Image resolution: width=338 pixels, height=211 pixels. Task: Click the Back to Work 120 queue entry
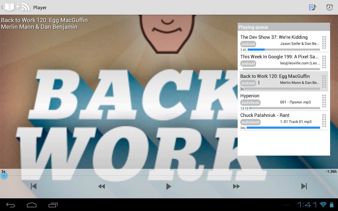tap(280, 81)
